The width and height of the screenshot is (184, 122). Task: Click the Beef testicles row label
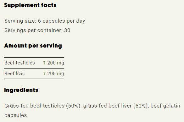(20, 63)
